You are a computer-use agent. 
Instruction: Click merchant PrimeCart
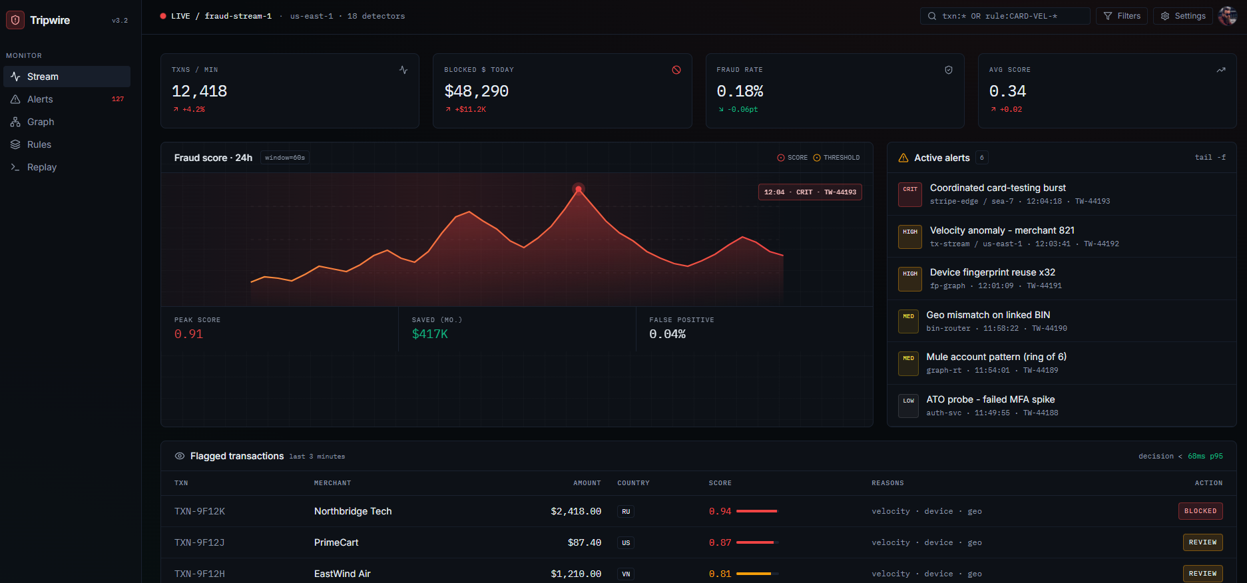pos(336,542)
